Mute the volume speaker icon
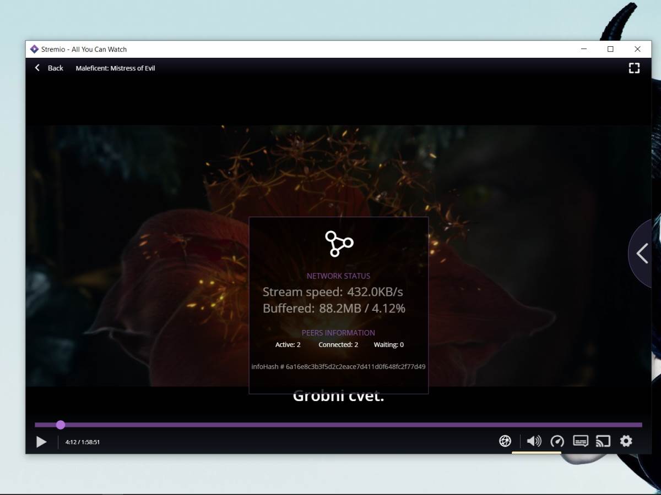Image resolution: width=661 pixels, height=495 pixels. point(533,441)
